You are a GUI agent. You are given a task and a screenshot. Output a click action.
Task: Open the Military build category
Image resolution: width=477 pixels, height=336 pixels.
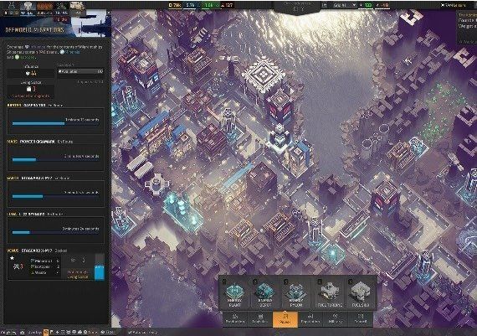[x=335, y=318]
